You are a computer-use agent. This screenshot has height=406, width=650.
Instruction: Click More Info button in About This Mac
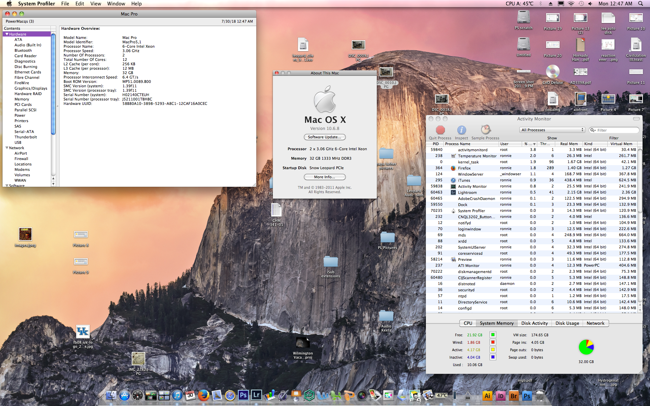tap(324, 177)
